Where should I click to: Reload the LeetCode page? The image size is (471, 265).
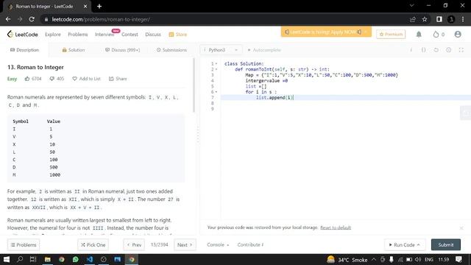(x=32, y=19)
